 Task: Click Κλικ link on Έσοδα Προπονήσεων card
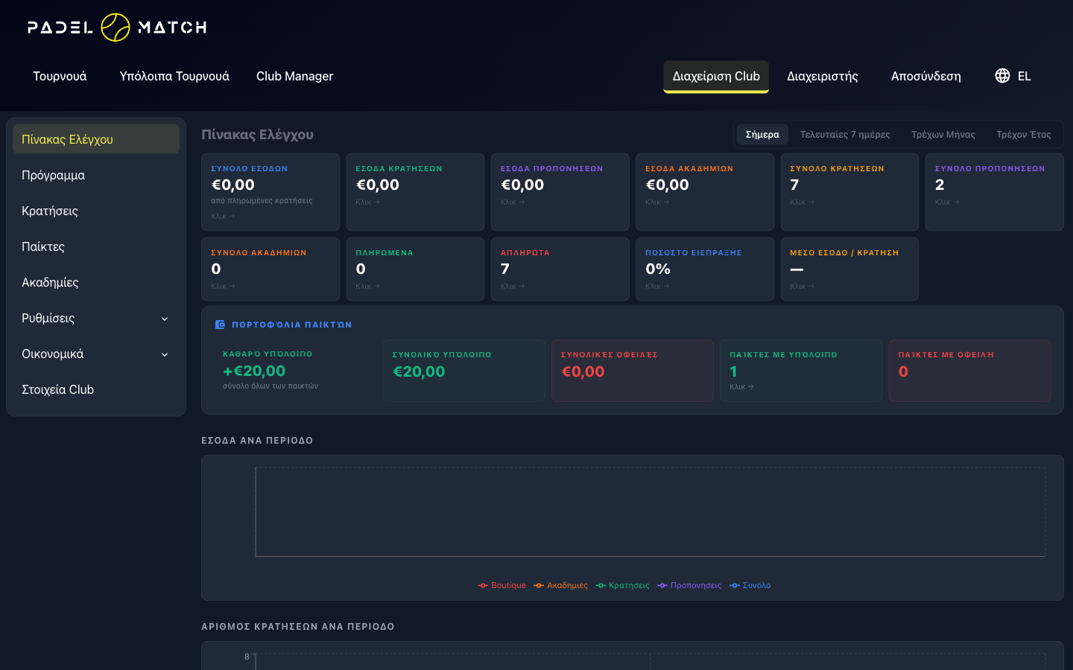(513, 202)
